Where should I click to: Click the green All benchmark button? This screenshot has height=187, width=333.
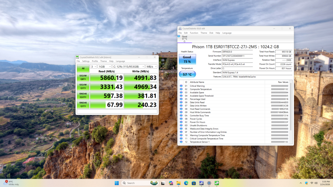[83, 68]
